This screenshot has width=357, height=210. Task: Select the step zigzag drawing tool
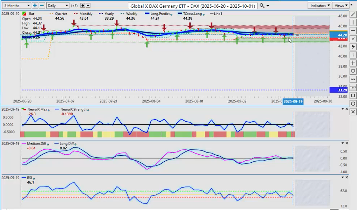click(x=353, y=55)
